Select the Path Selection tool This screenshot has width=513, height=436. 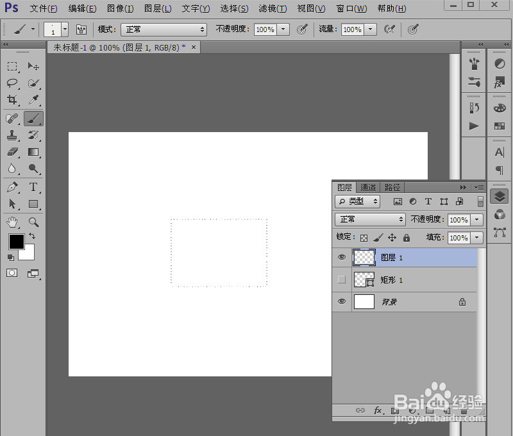tap(12, 204)
